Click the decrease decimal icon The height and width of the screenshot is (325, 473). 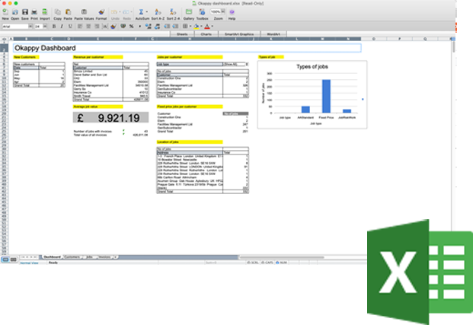[157, 27]
